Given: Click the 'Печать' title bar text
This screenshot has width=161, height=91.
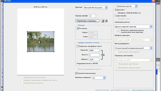Looking at the screenshot, I should tap(7, 1).
